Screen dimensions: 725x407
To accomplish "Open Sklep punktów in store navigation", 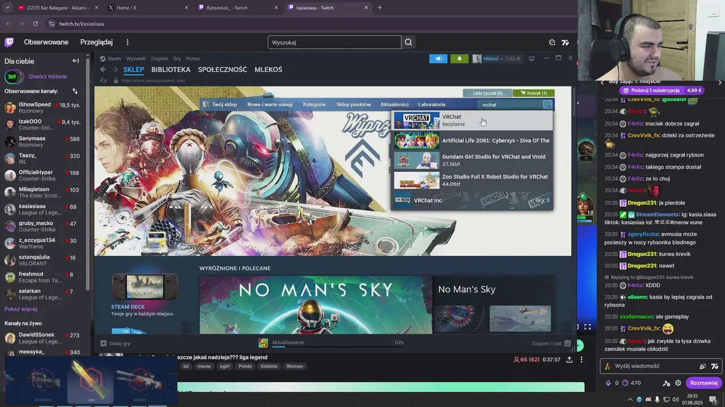I will [x=353, y=105].
